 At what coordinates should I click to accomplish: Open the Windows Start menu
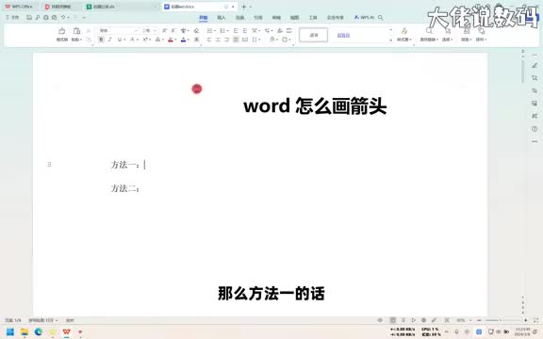click(x=10, y=332)
